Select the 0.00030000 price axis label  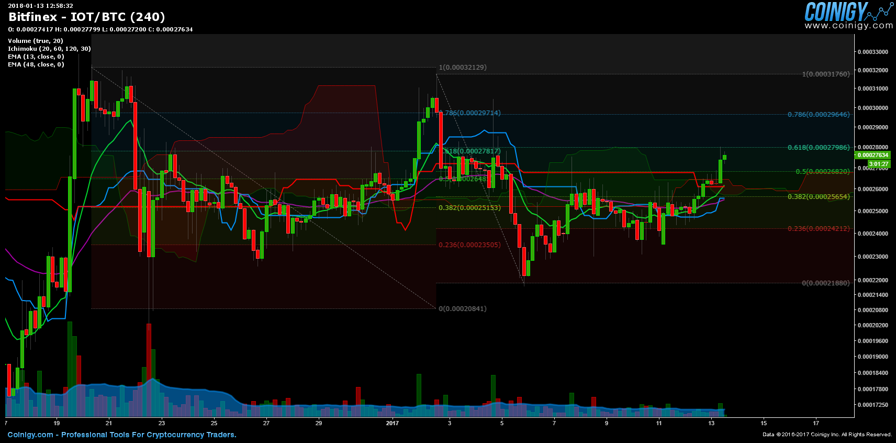(x=873, y=108)
